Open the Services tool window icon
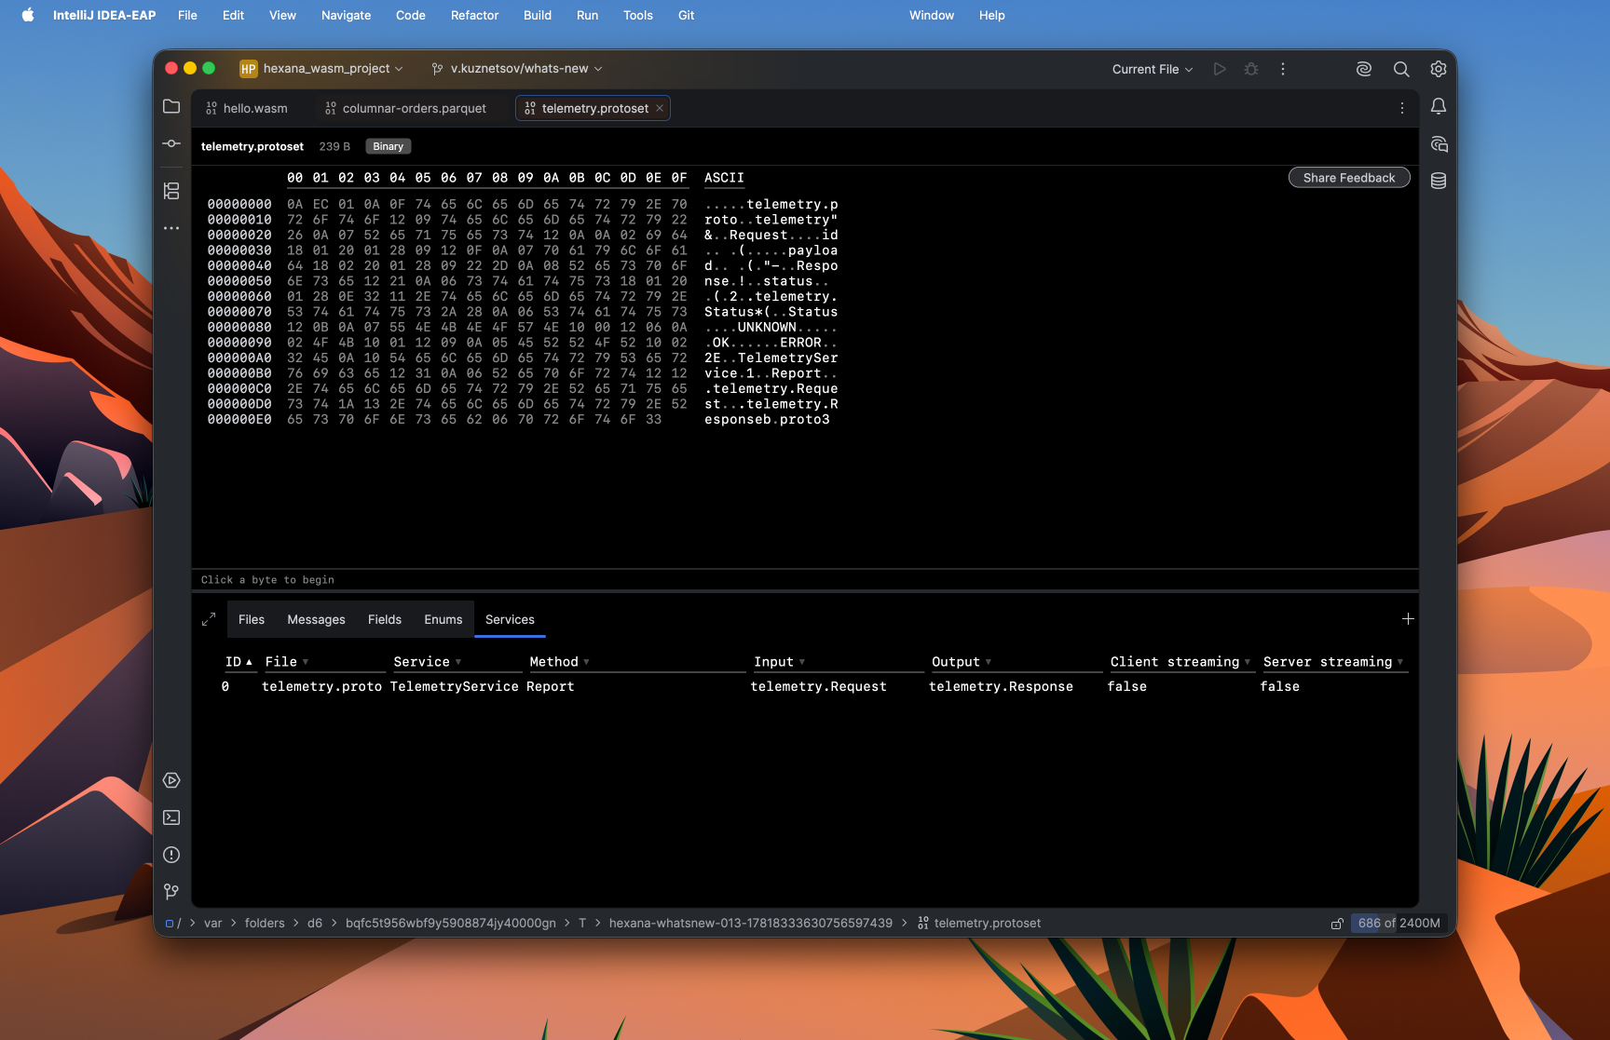Screen dimensions: 1610x1040 point(171,780)
